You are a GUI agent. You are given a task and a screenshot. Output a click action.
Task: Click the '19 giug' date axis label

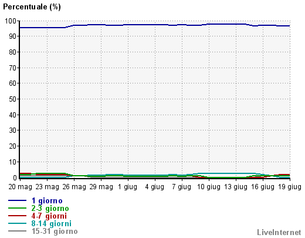290,187
